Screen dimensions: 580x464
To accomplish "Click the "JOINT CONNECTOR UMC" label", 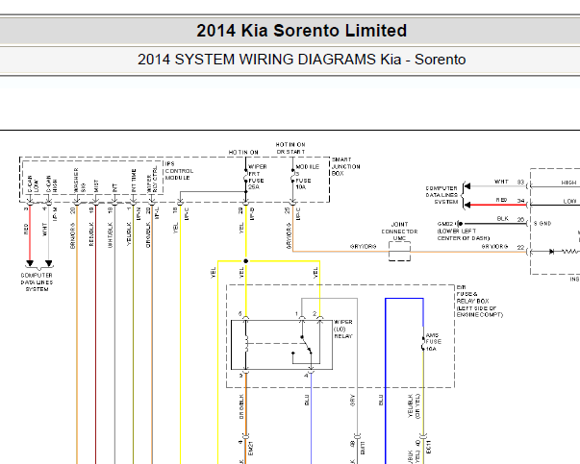I will coord(399,232).
